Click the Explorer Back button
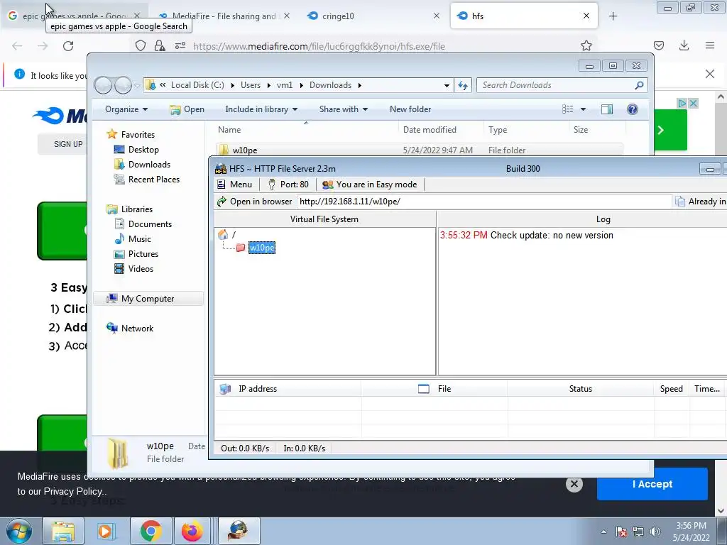Screen dimensions: 727x545 103,85
